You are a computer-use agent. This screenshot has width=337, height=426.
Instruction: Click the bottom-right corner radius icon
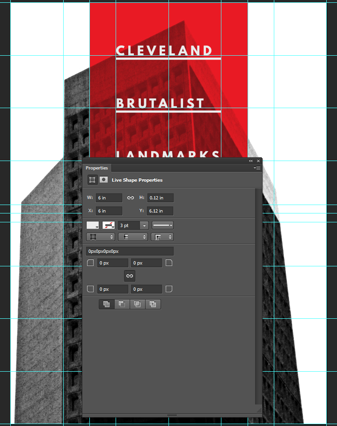pyautogui.click(x=169, y=289)
